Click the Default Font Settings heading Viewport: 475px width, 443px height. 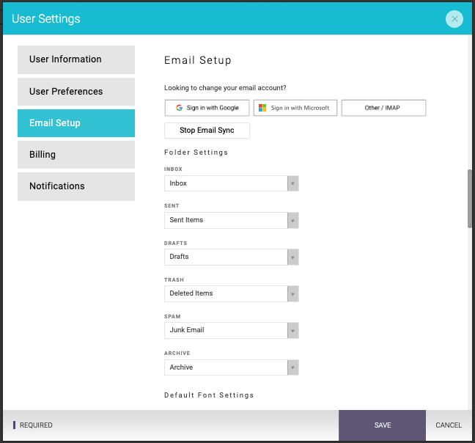tap(209, 395)
